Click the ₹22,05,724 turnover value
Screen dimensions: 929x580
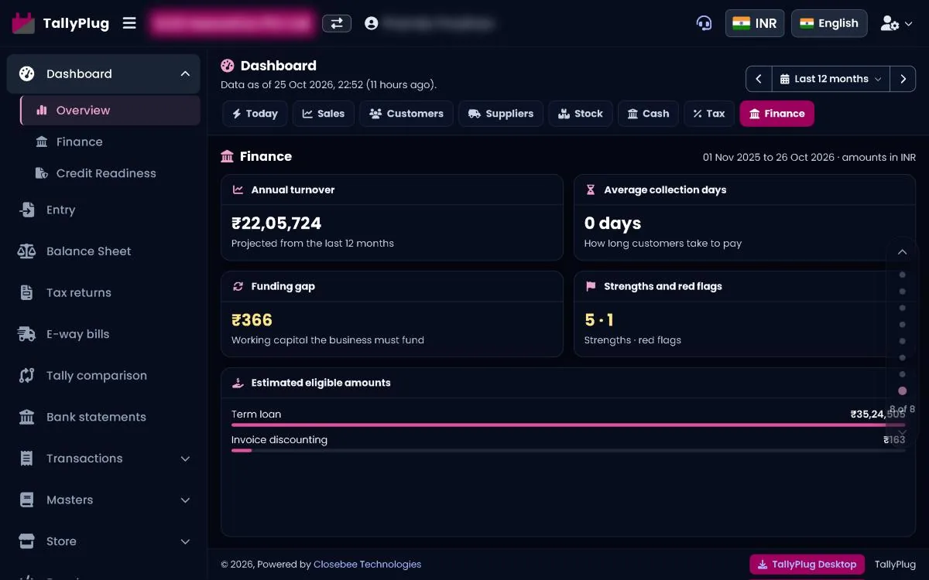coord(276,223)
